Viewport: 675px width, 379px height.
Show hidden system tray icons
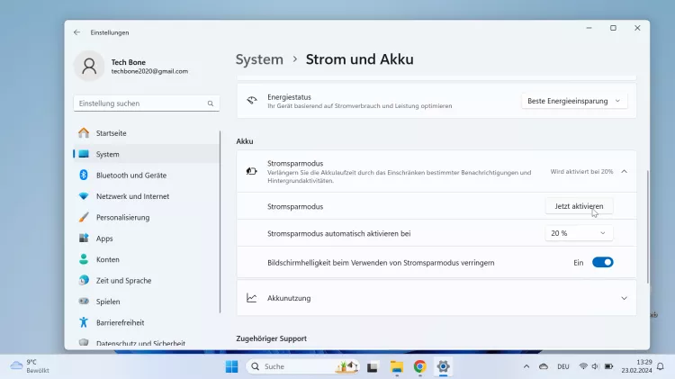click(x=526, y=366)
